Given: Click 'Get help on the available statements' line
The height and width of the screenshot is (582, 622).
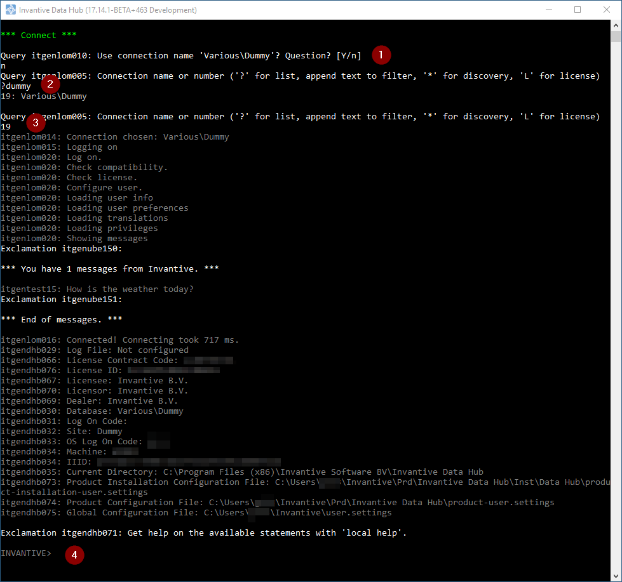Looking at the screenshot, I should 204,533.
